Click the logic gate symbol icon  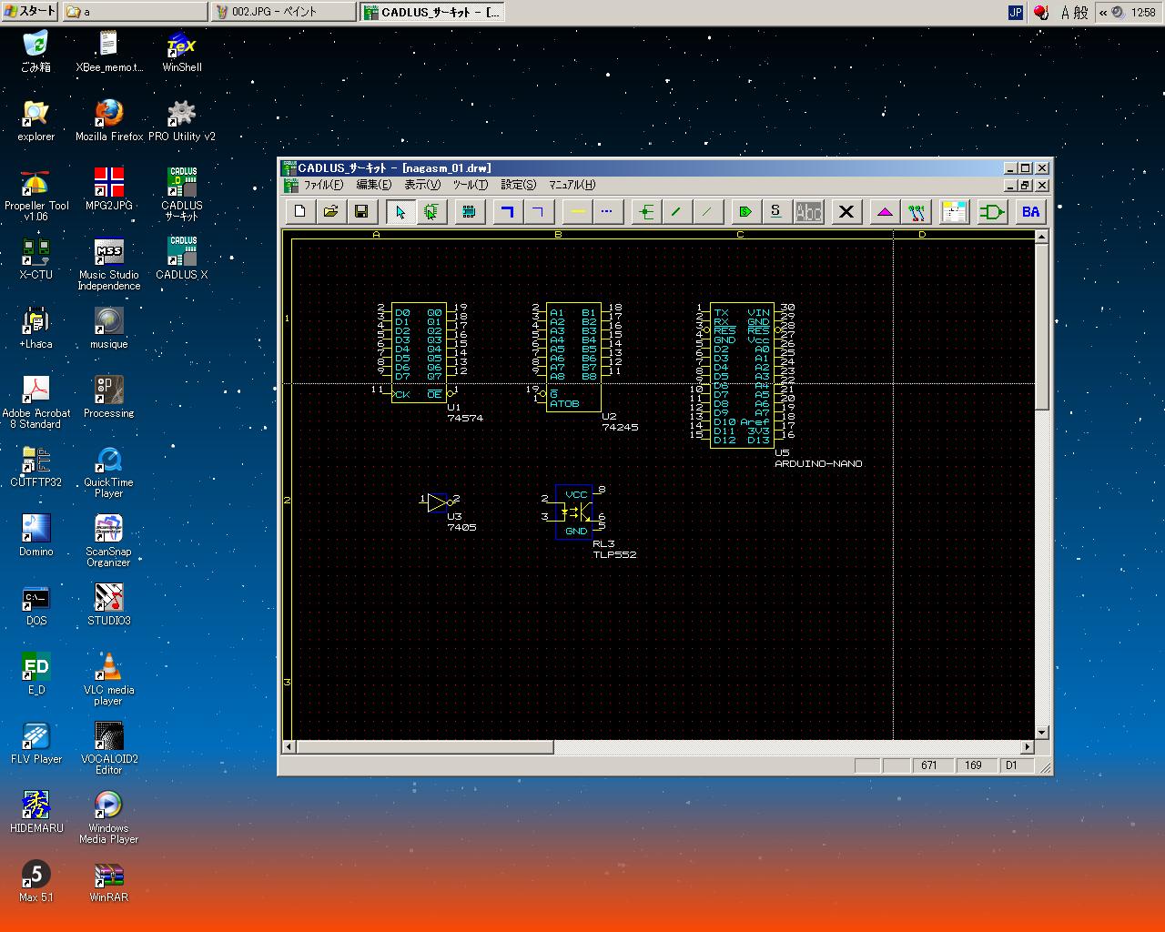click(x=991, y=212)
